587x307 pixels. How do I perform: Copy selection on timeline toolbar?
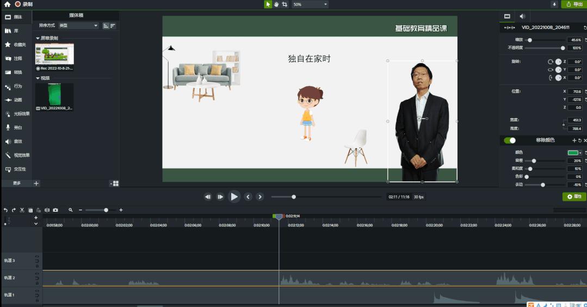pyautogui.click(x=30, y=211)
